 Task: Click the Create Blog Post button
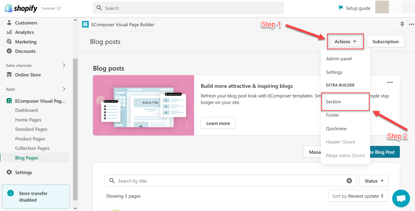pyautogui.click(x=385, y=152)
